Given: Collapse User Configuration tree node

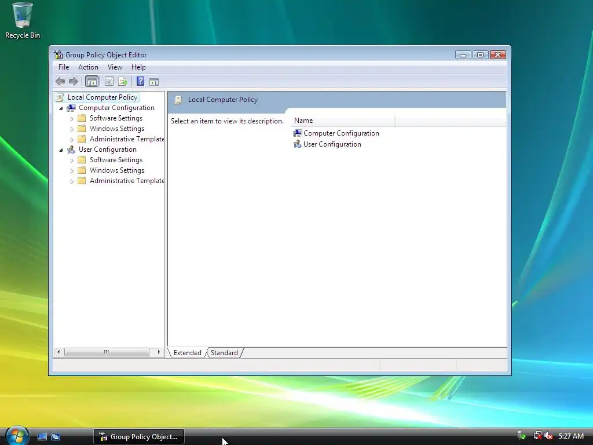Looking at the screenshot, I should click(61, 150).
